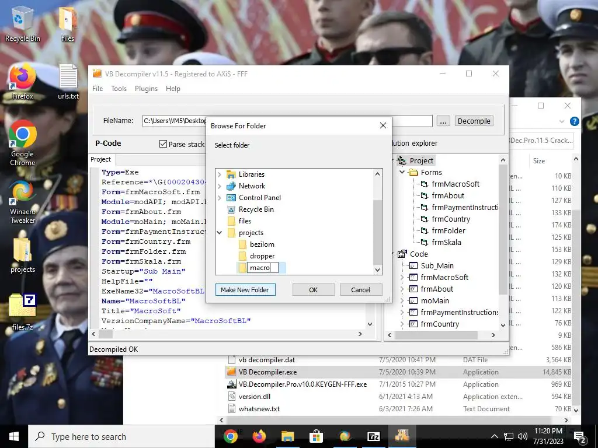Viewport: 598px width, 448px height.
Task: Click folder name edit box 'macro'
Action: coord(262,268)
